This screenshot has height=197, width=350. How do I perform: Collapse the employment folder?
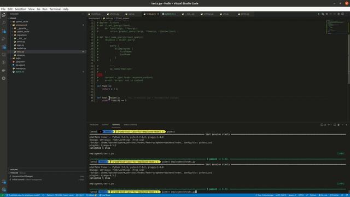[21, 25]
